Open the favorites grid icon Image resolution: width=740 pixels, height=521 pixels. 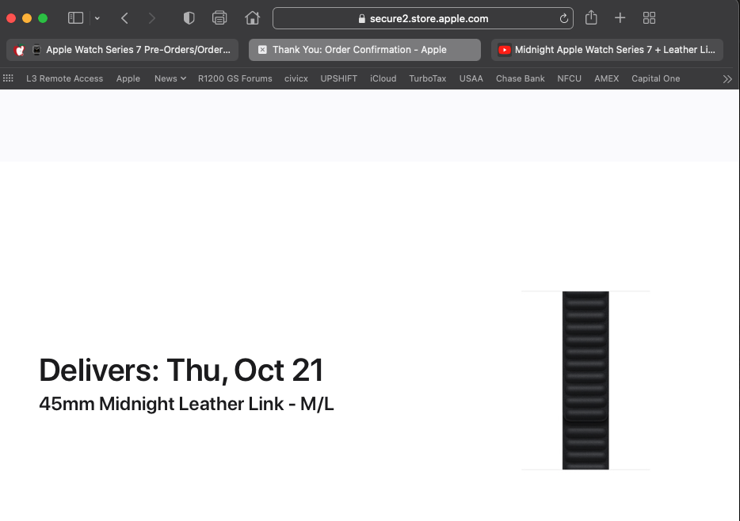(8, 78)
